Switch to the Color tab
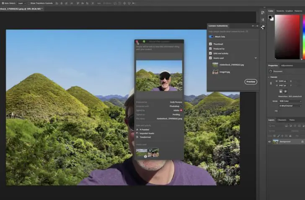305x200 pixels. point(271,11)
